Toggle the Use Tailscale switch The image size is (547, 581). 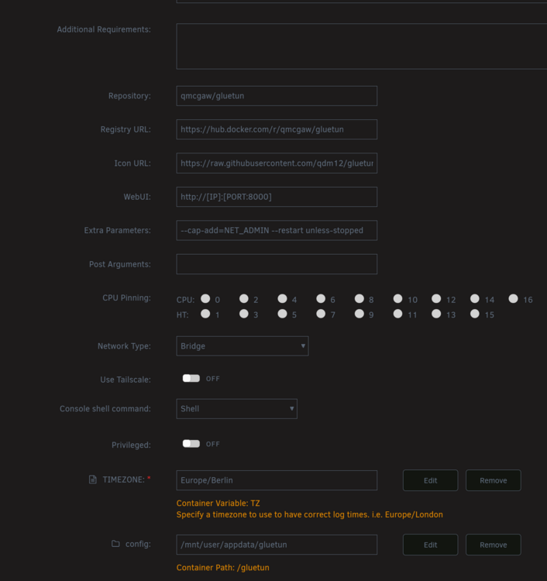191,378
